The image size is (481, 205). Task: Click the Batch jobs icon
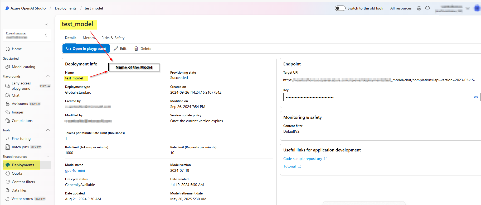[x=8, y=147]
